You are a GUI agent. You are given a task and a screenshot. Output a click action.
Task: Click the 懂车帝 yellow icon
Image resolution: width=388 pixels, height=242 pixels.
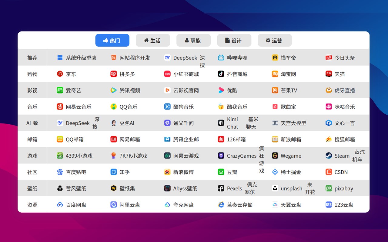(x=275, y=57)
